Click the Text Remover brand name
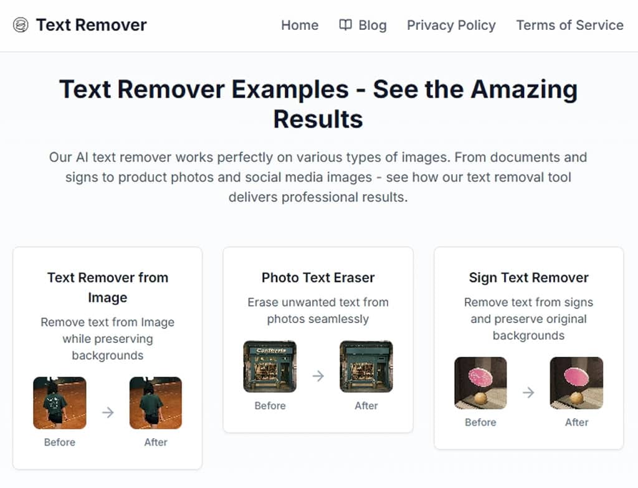The image size is (638, 488). coord(91,26)
